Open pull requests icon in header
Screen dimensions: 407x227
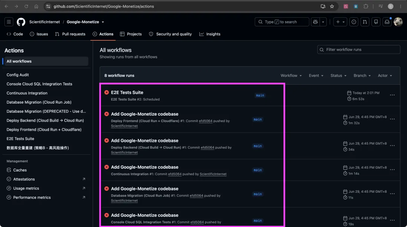click(x=365, y=22)
